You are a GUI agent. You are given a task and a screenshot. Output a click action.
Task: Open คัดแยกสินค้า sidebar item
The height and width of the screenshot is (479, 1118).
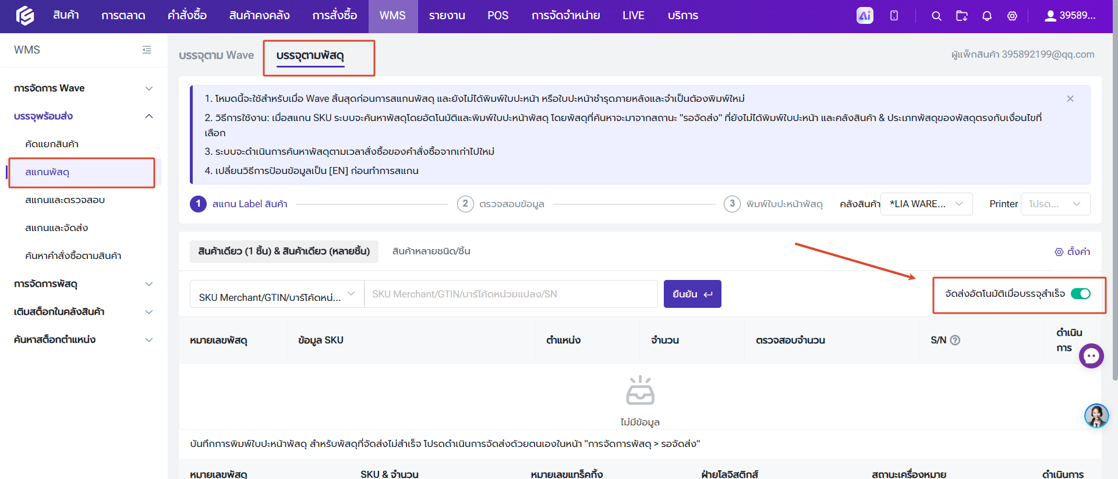pyautogui.click(x=52, y=144)
